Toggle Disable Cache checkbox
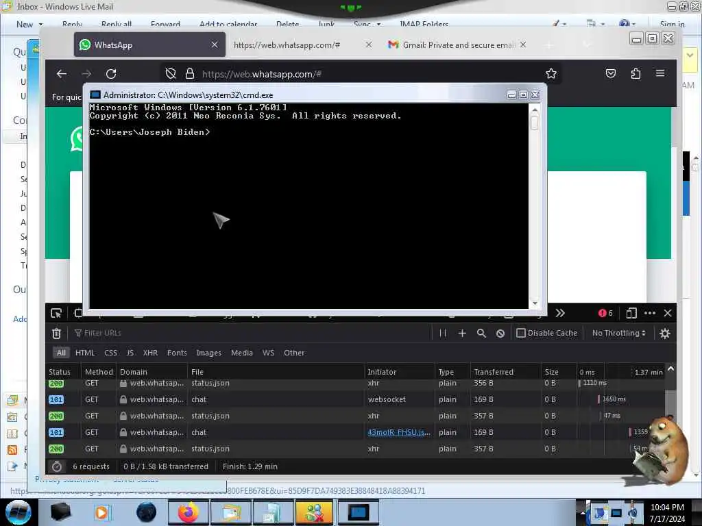 (x=521, y=334)
